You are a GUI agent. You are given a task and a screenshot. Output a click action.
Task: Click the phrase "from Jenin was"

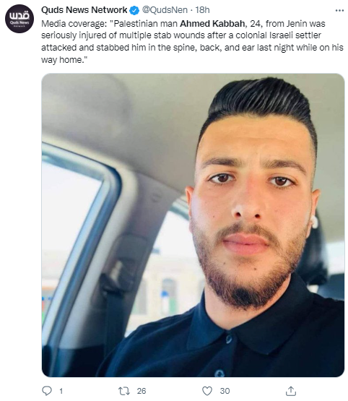(295, 24)
